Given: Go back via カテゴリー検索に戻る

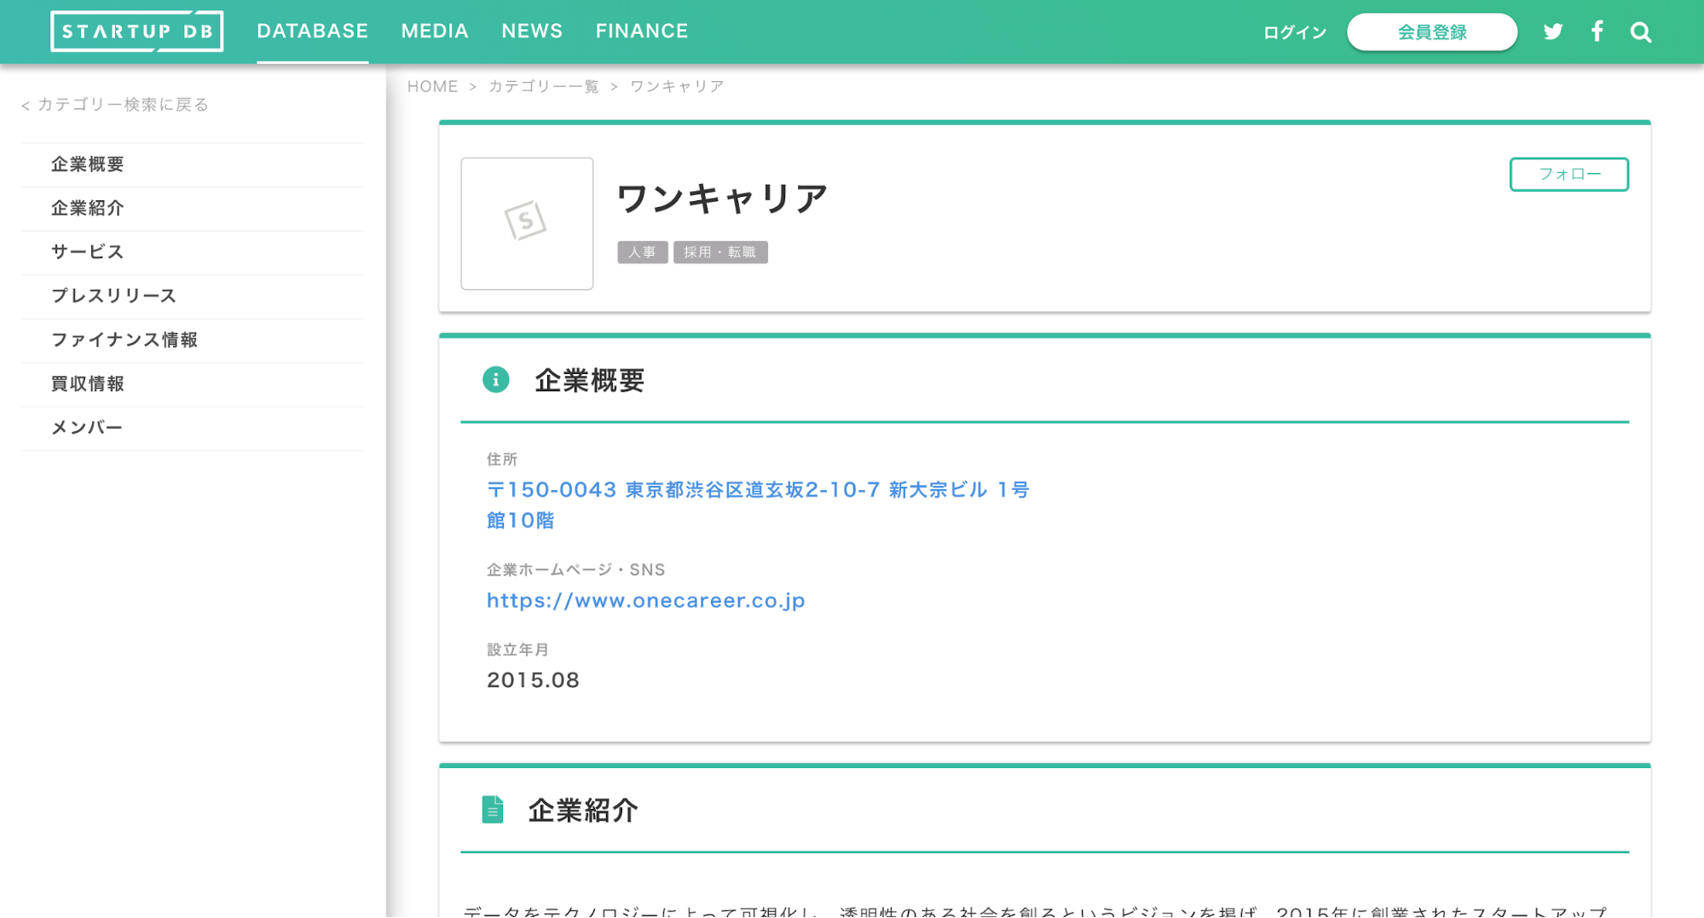Looking at the screenshot, I should tap(115, 104).
